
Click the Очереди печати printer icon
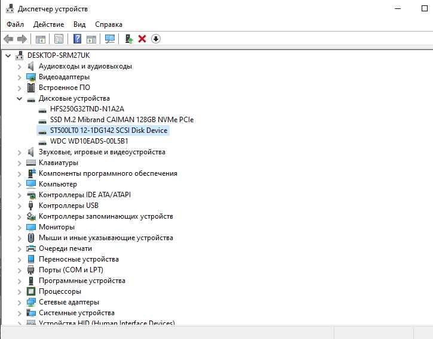point(31,248)
